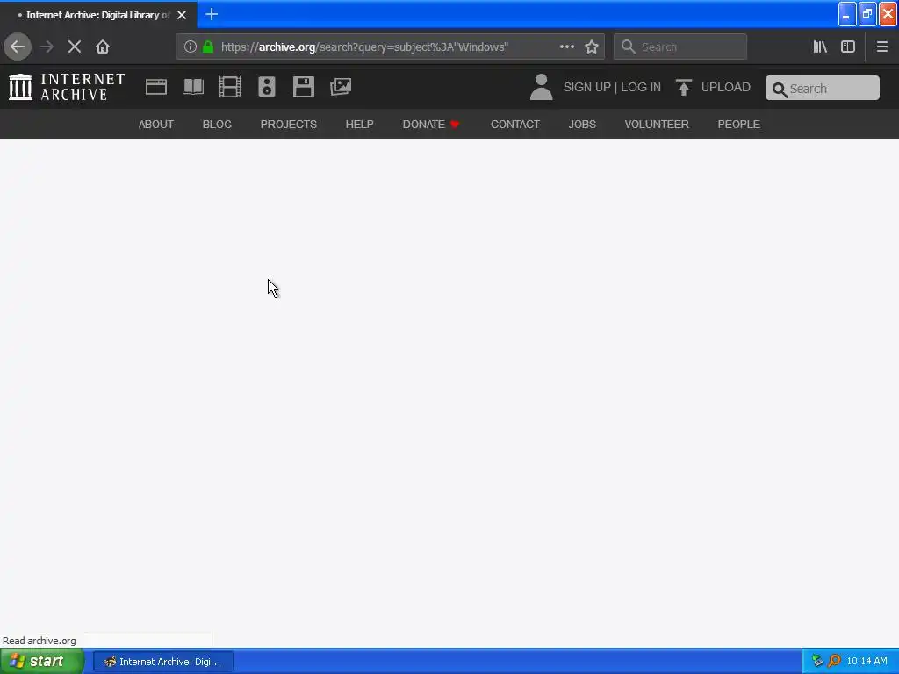Click the magnifier tray icon

point(834,662)
